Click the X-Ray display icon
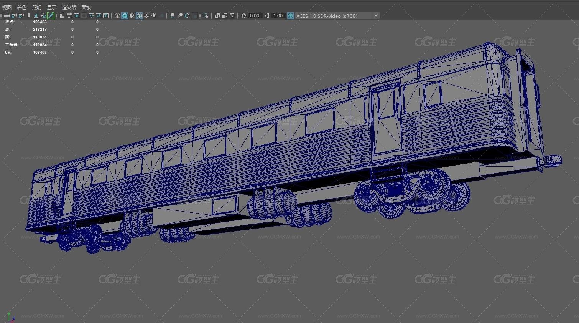 [217, 16]
